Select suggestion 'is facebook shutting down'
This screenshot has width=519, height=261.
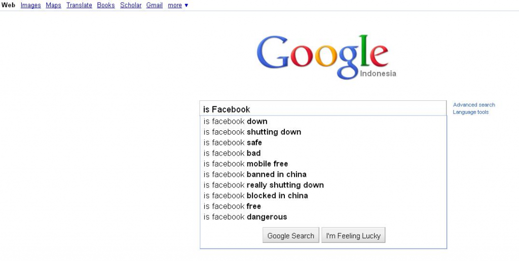click(x=323, y=132)
